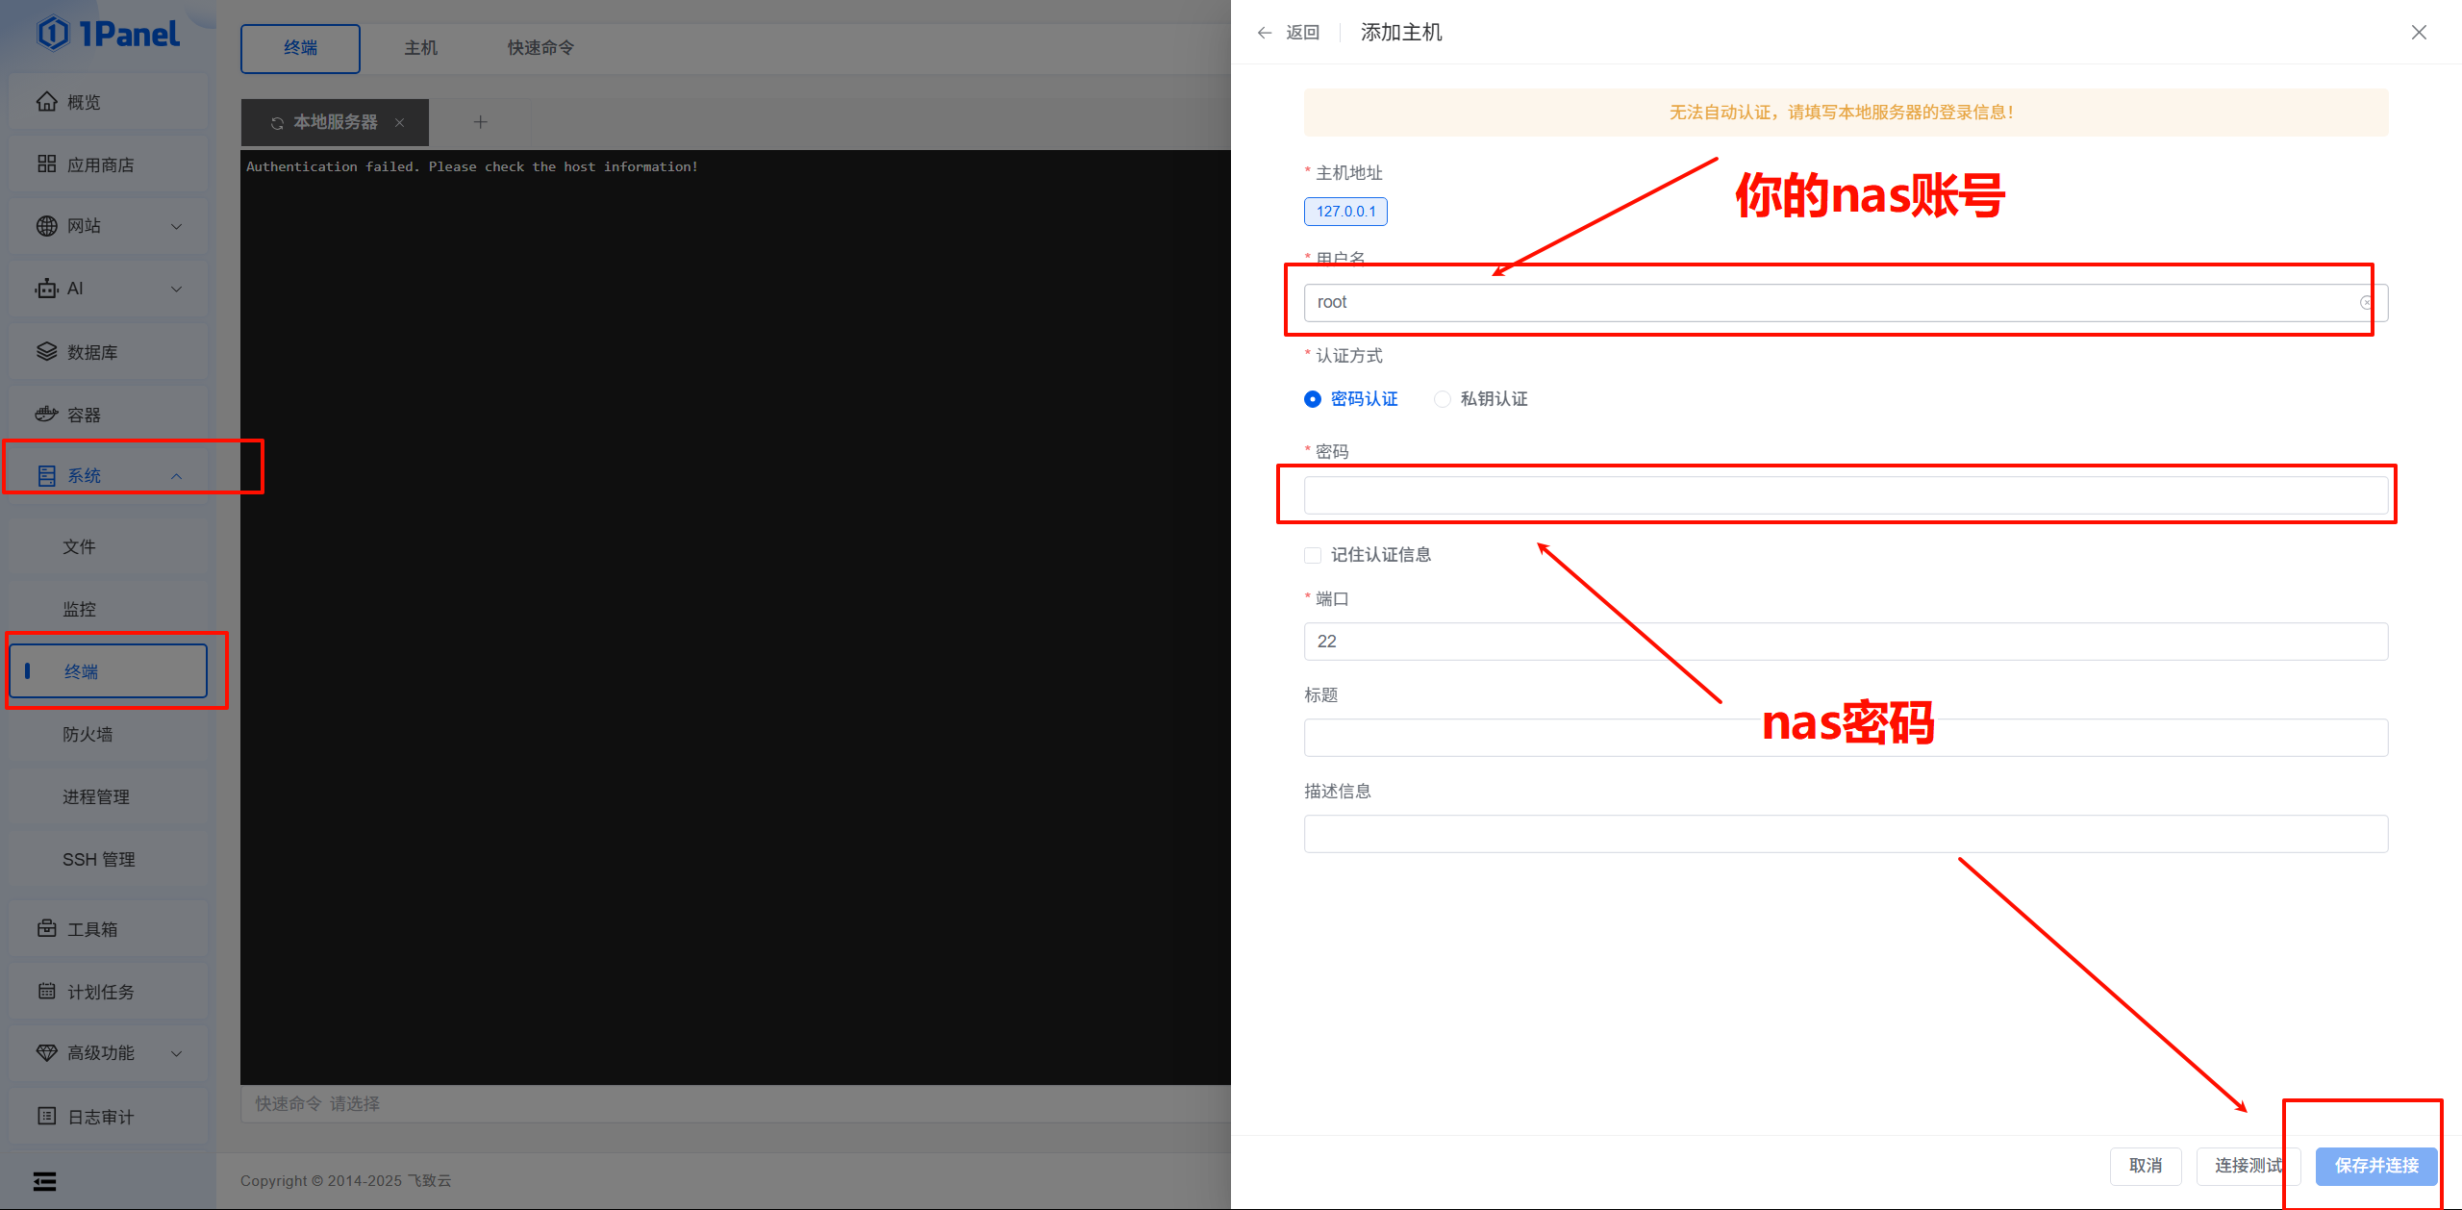Click the 系统 server icon
The image size is (2462, 1210).
pos(46,475)
